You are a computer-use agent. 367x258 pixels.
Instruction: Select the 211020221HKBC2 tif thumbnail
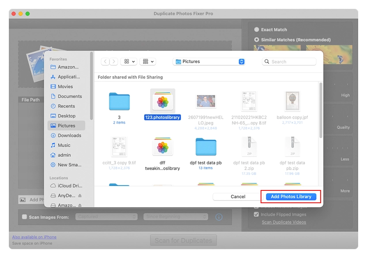249,101
